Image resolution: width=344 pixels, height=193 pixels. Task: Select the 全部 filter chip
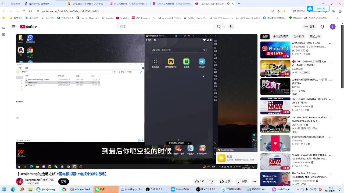(x=265, y=36)
